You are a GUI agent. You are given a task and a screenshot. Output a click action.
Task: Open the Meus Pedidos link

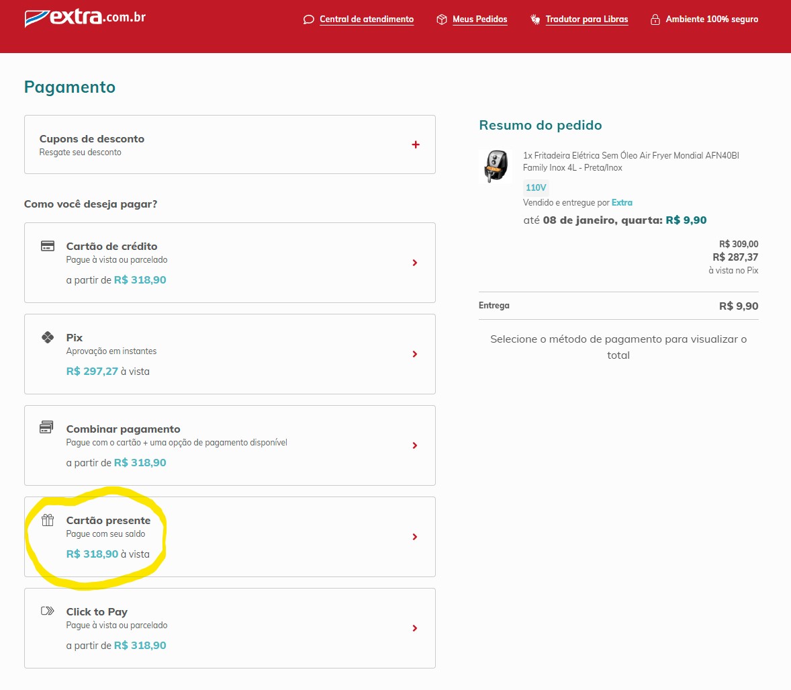click(479, 19)
